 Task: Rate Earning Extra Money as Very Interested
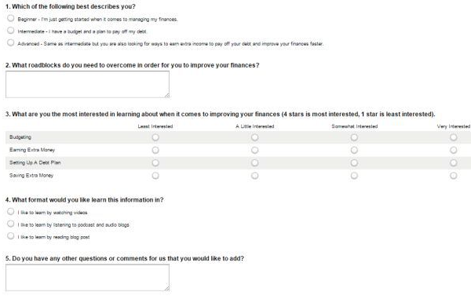coord(454,150)
